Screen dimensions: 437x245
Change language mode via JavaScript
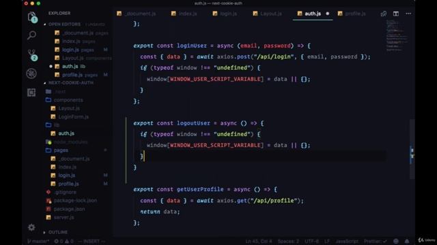click(347, 242)
